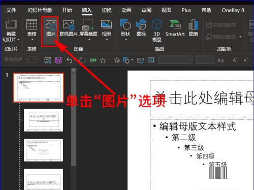
Task: Click the Online Pictures (联机图片) icon
Action: coord(69,25)
